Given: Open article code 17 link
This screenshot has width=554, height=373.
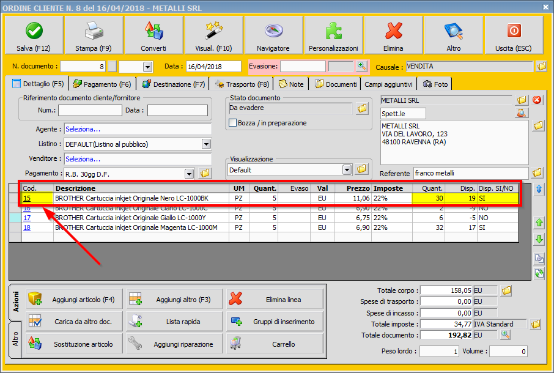Looking at the screenshot, I should click(x=27, y=218).
